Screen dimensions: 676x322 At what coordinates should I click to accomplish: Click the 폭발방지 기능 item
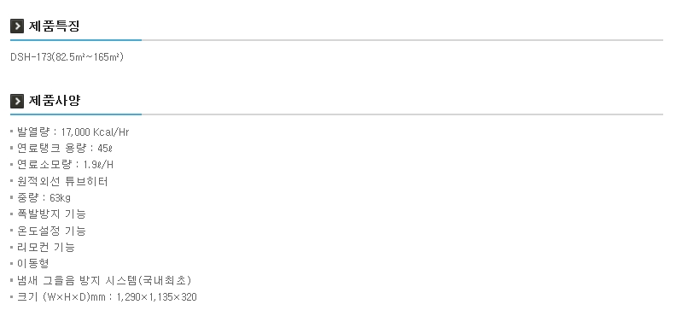click(51, 214)
